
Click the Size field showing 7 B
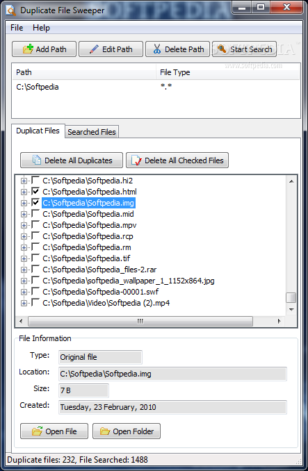84,390
